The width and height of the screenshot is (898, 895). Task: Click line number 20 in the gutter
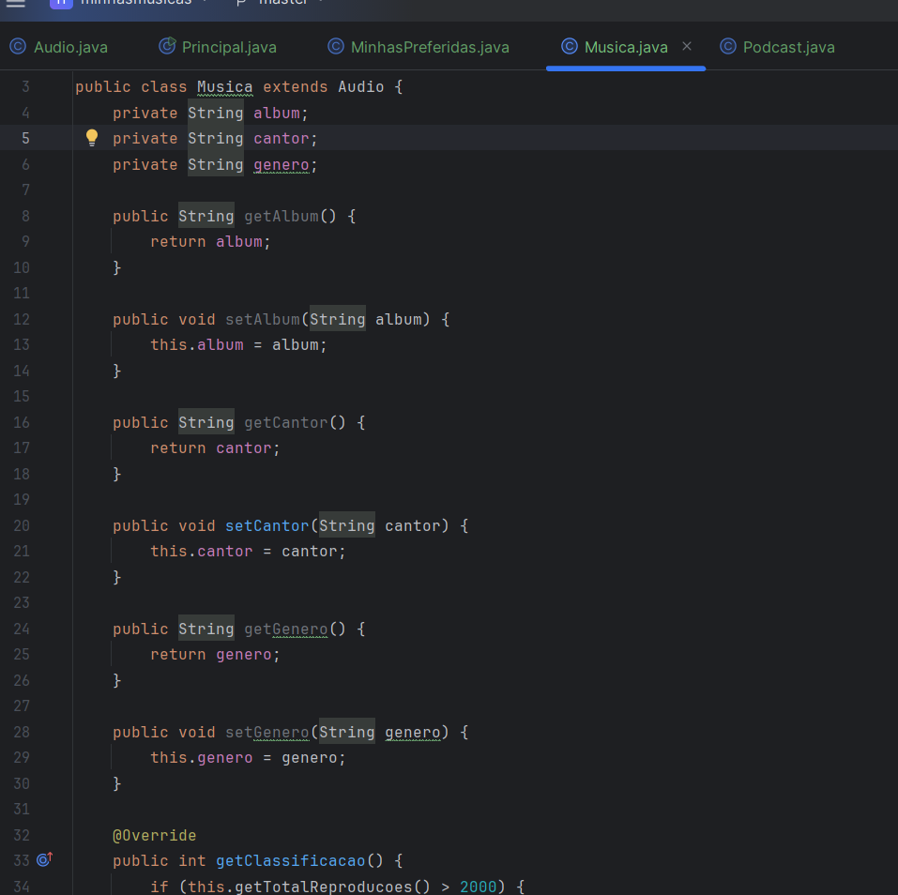coord(22,525)
